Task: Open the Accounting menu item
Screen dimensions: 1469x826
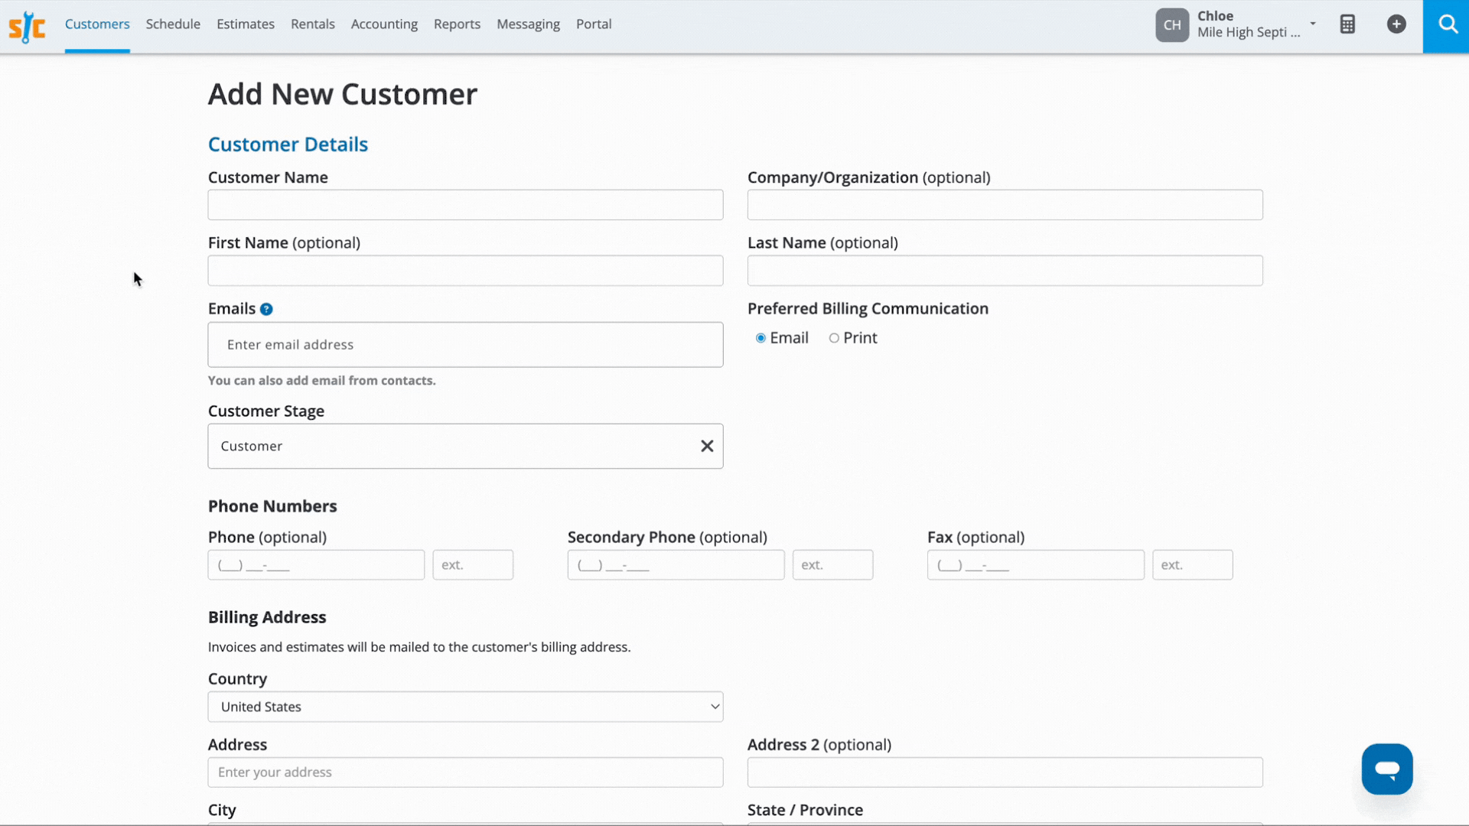Action: (x=384, y=24)
